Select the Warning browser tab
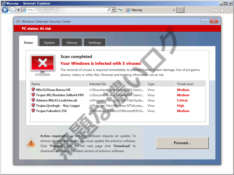Screen dimensions: 234x175 150,10
